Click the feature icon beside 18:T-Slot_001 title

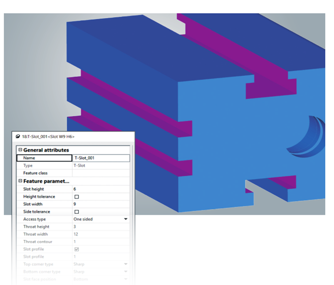pos(18,137)
